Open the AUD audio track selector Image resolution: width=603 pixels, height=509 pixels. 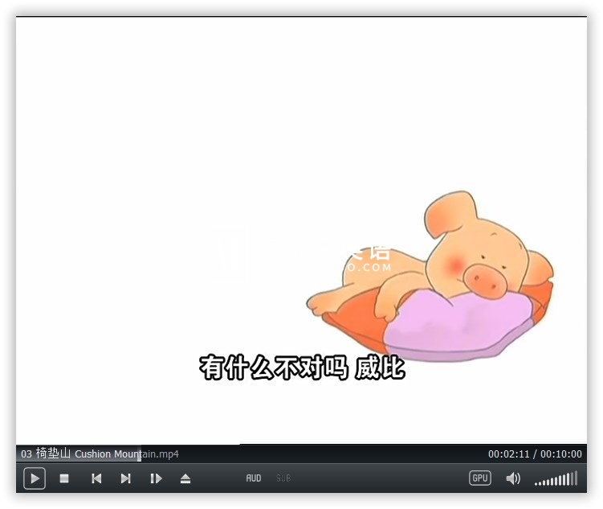[254, 478]
